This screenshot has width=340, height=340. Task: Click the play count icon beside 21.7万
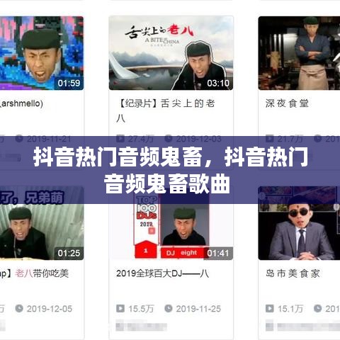pyautogui.click(x=270, y=138)
